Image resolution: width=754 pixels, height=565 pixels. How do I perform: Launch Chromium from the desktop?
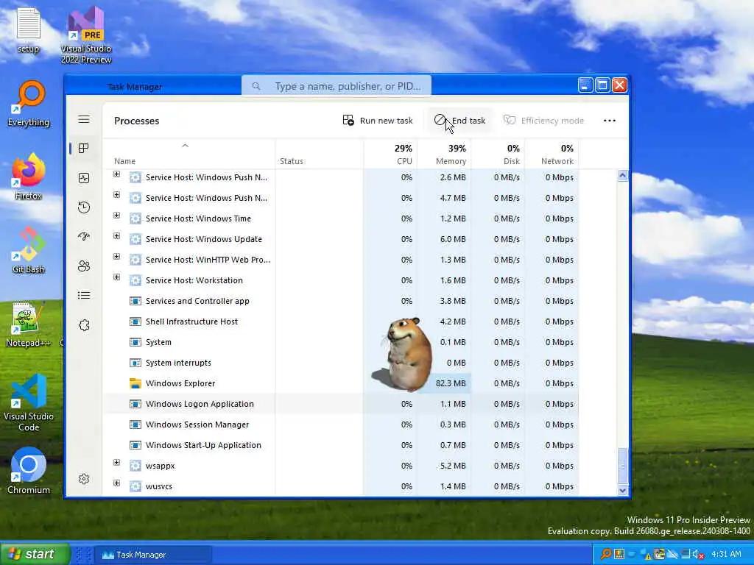(29, 472)
